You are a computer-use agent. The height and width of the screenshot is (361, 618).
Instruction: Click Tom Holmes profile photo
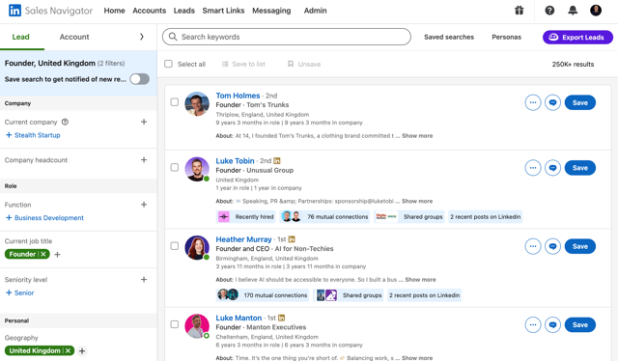197,104
